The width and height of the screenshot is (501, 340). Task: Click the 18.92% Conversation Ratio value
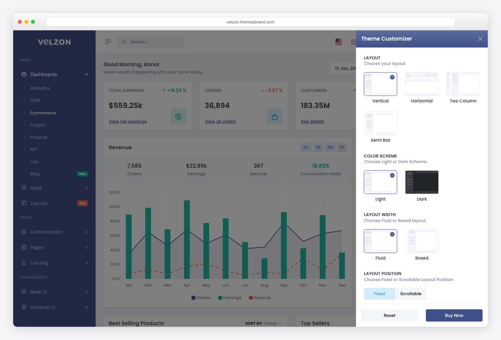[321, 166]
